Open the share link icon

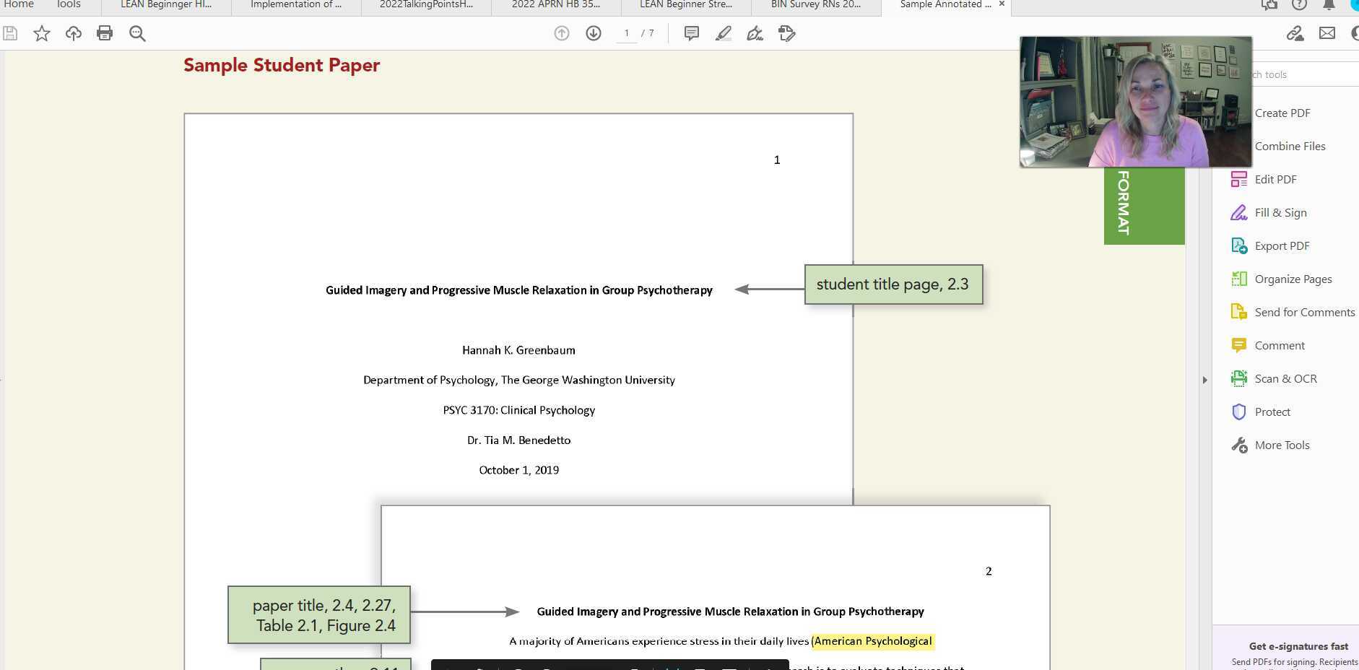(x=1295, y=32)
